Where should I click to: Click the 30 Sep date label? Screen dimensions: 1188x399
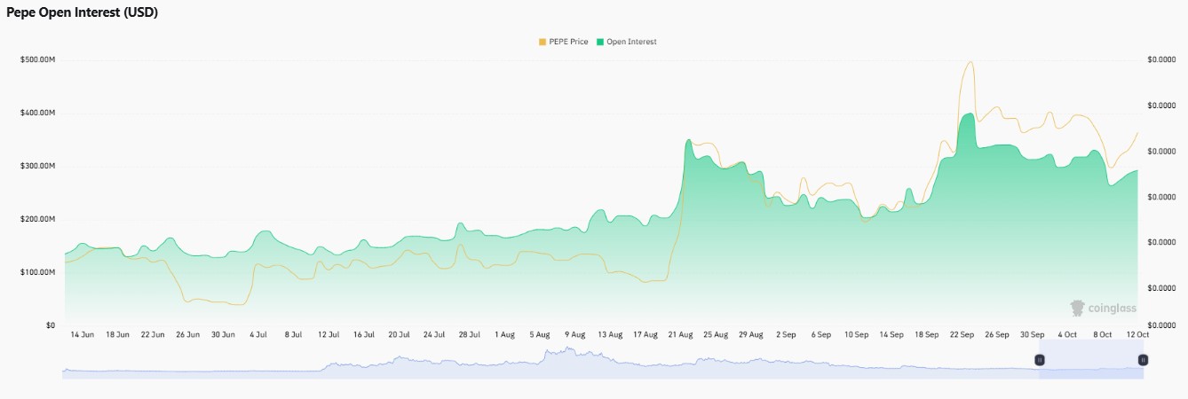[x=1033, y=334]
